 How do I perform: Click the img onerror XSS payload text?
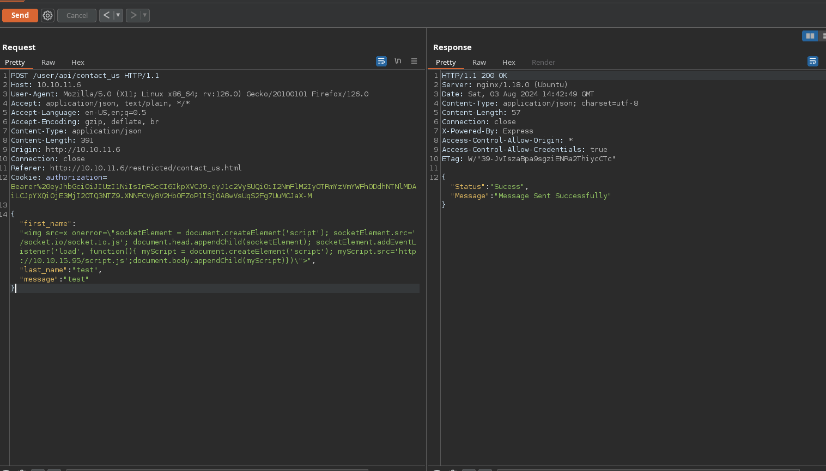pos(218,247)
